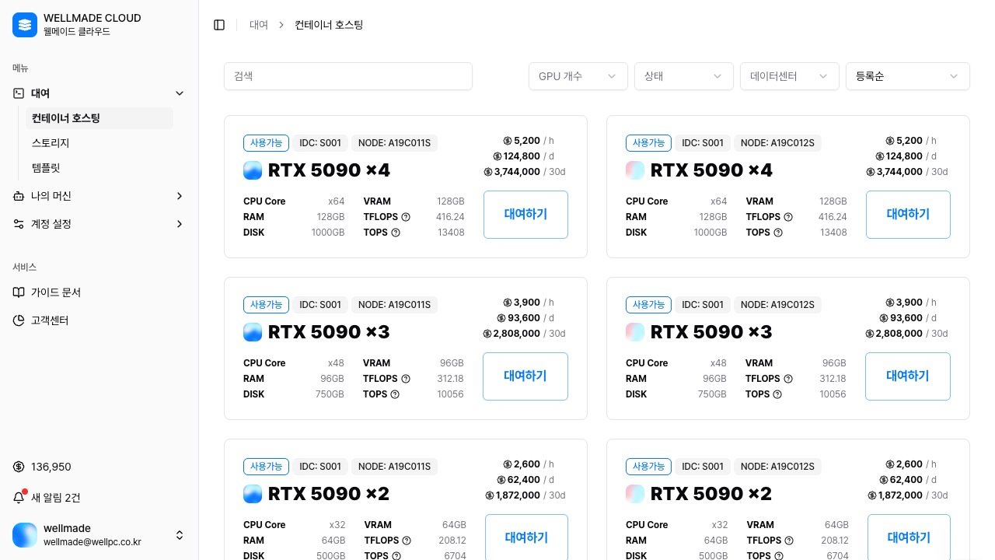Open the 데이터센터 filter dropdown
The image size is (995, 560).
(790, 76)
